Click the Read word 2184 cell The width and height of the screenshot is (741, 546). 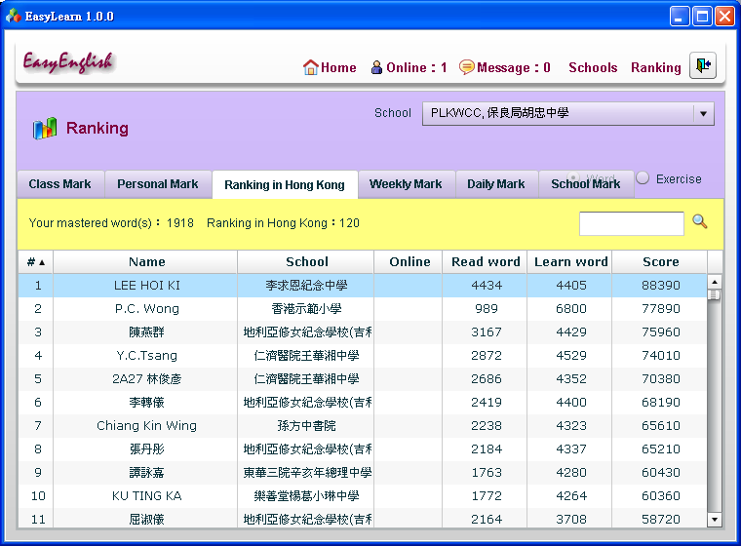coord(486,449)
